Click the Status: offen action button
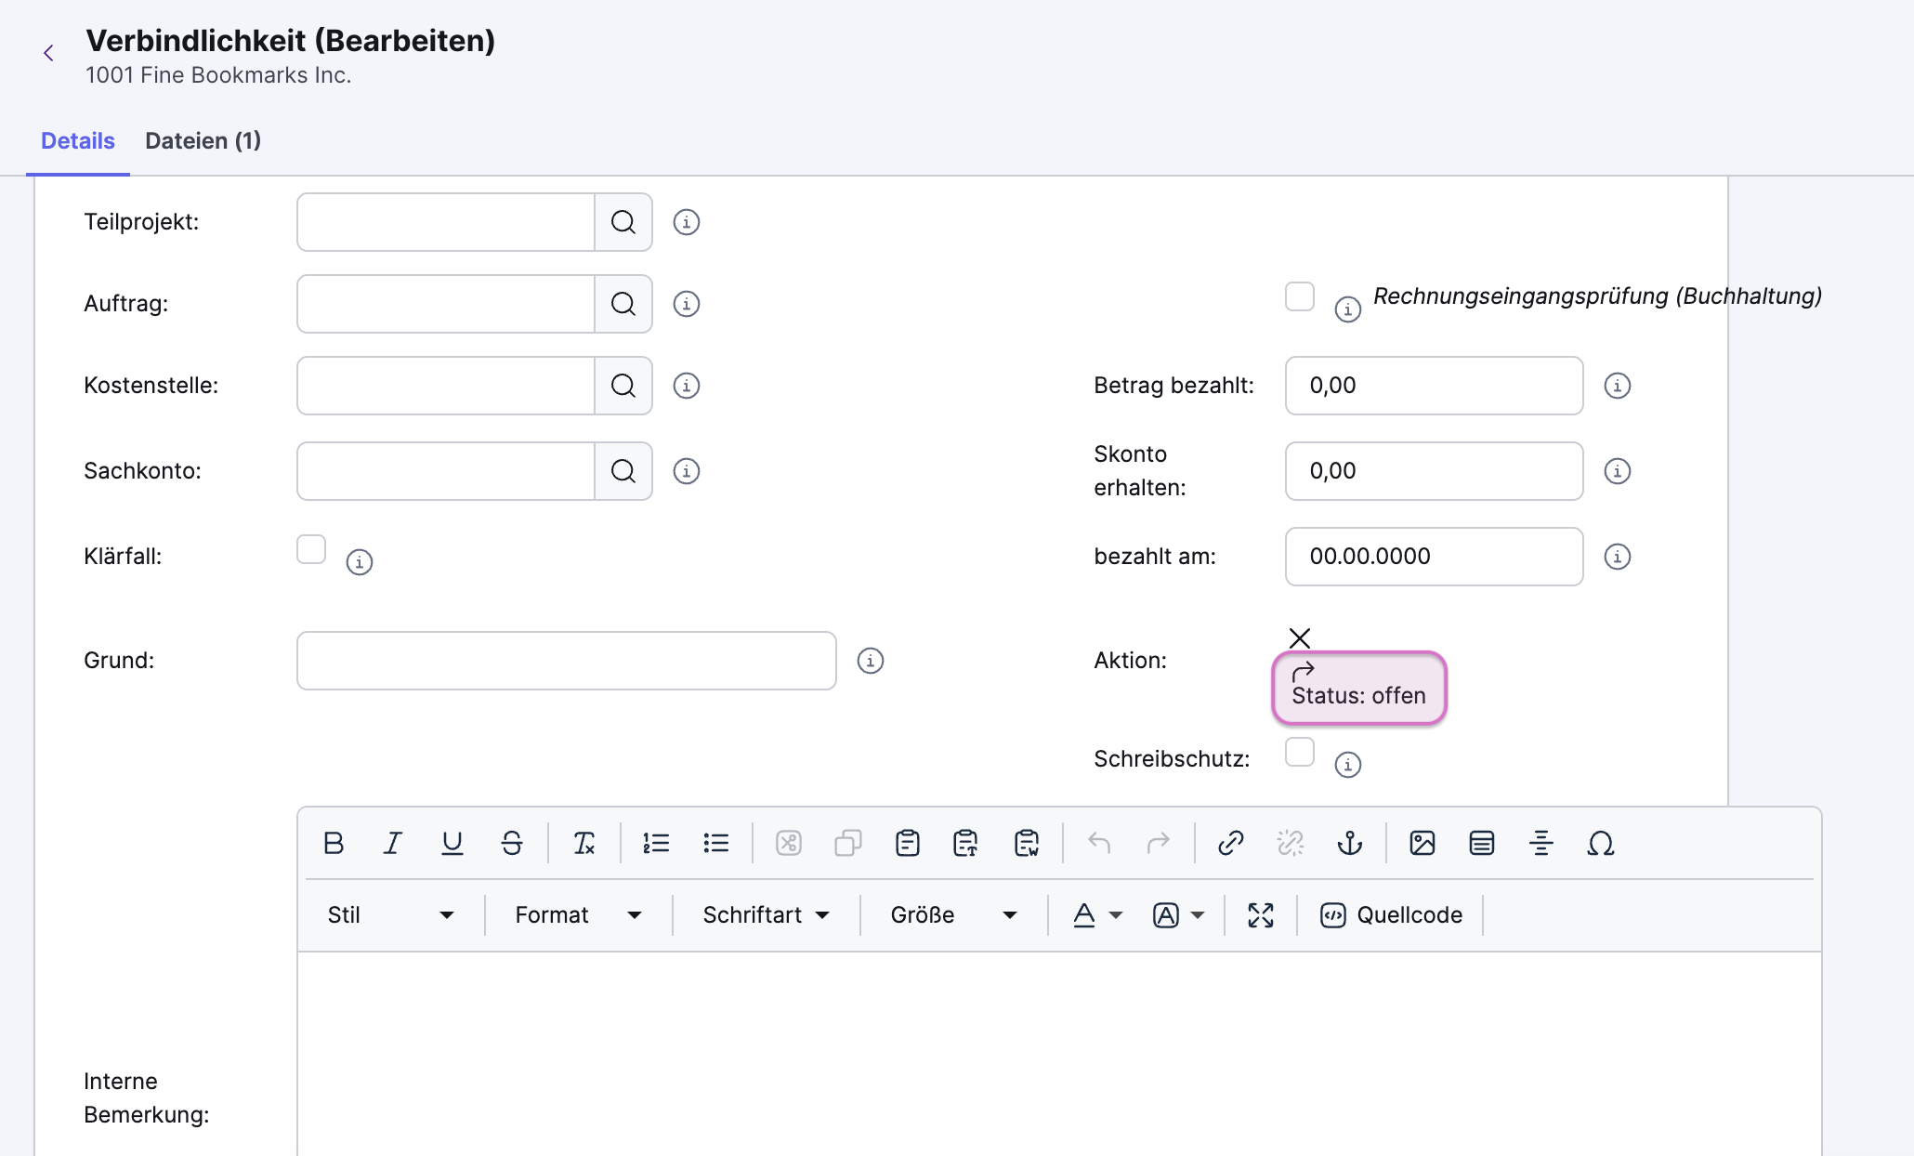This screenshot has width=1914, height=1156. 1359,689
